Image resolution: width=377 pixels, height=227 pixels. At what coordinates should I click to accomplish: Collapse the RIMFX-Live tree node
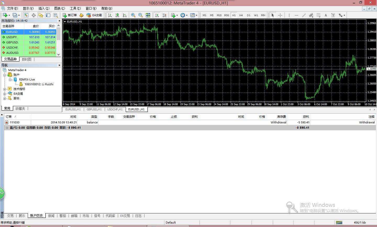pos(10,80)
